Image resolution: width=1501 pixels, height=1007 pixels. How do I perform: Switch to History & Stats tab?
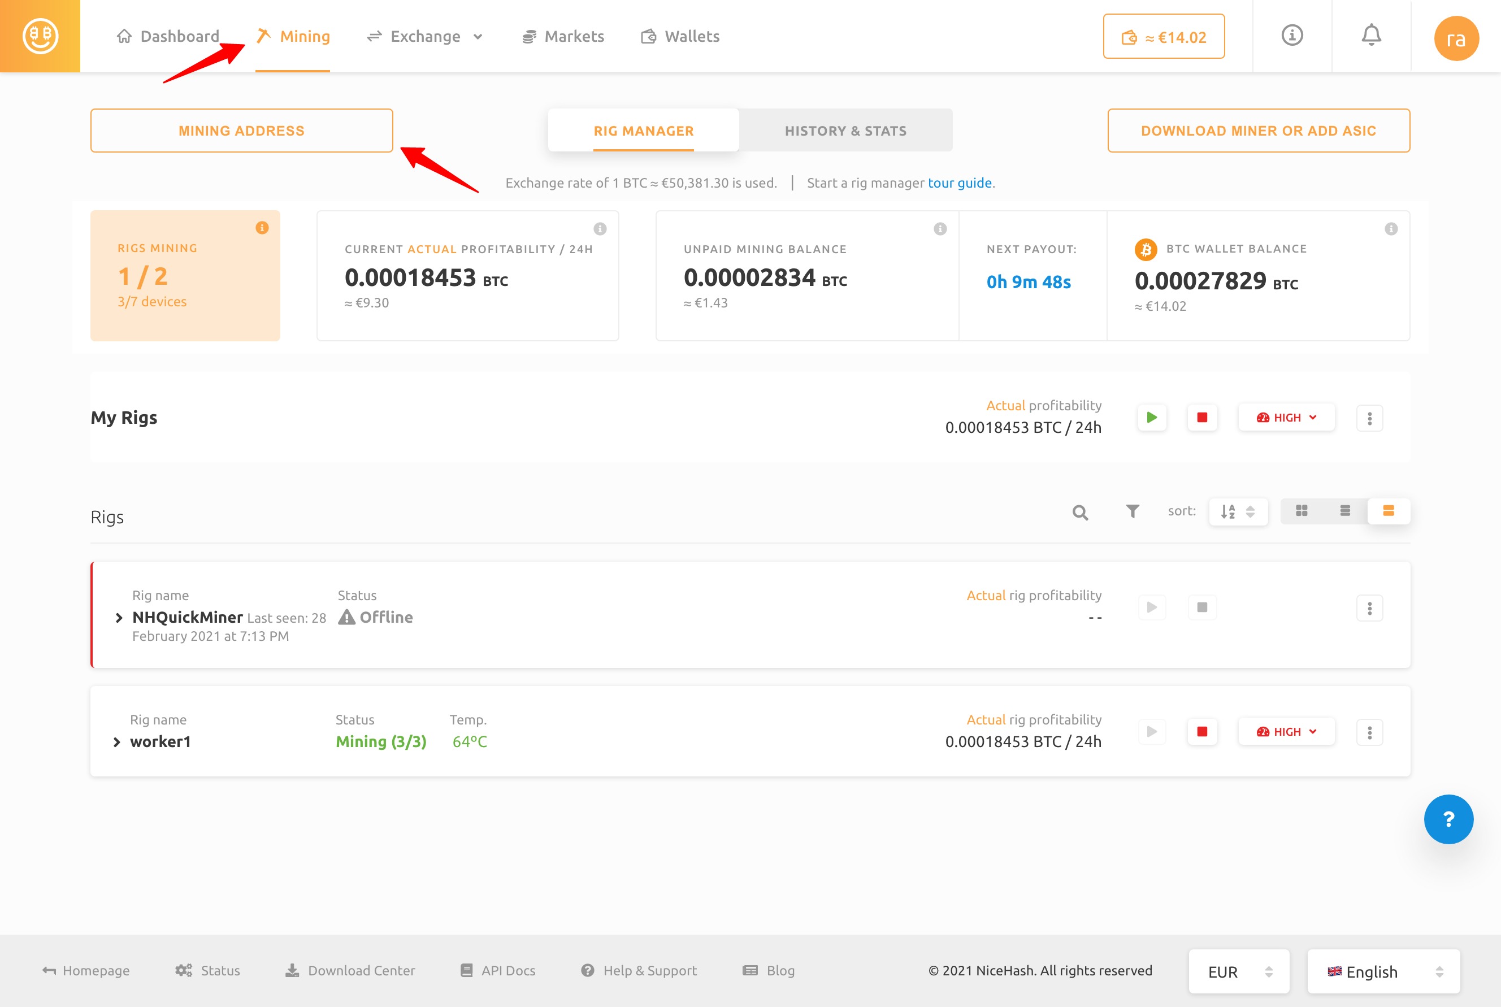845,131
